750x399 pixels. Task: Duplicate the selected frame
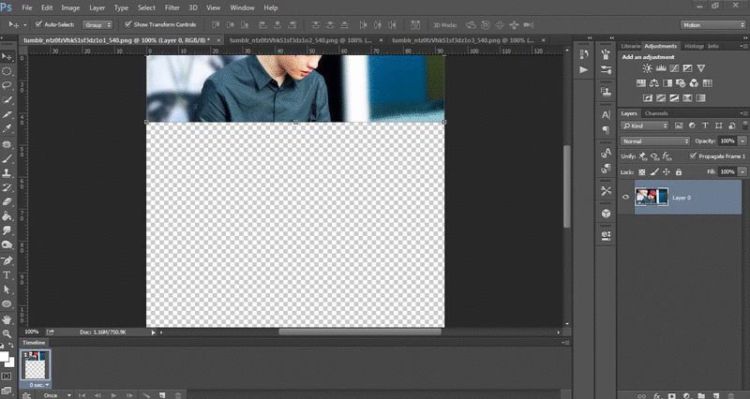click(x=162, y=395)
